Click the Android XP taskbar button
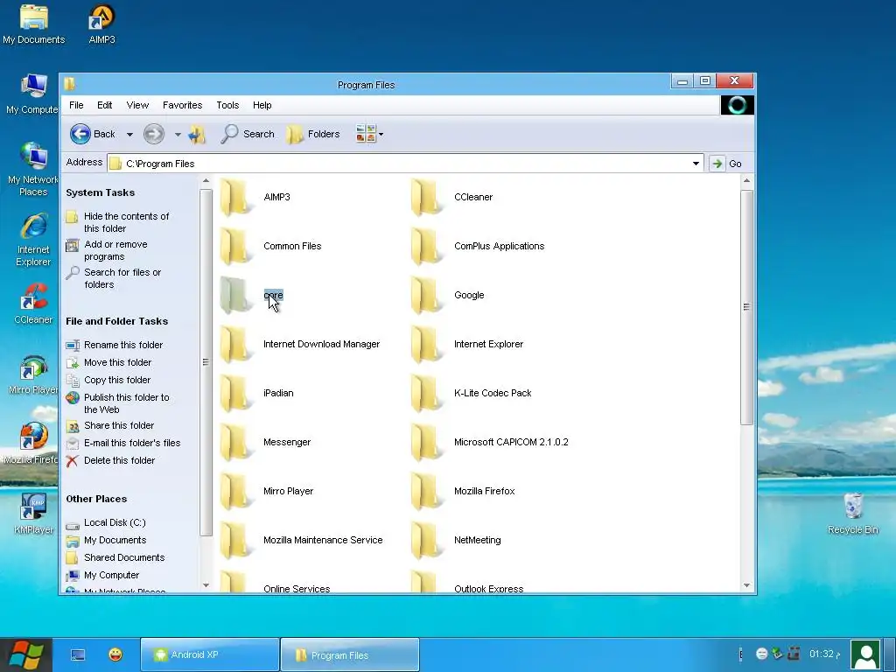 pos(210,654)
